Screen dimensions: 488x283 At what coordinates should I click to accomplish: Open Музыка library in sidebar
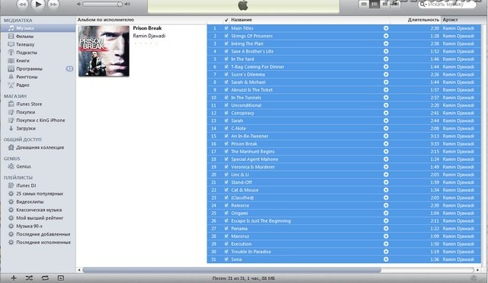[x=38, y=28]
